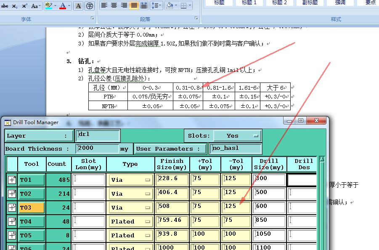
Task: Select highlighted tool T03 button
Action: [32, 207]
